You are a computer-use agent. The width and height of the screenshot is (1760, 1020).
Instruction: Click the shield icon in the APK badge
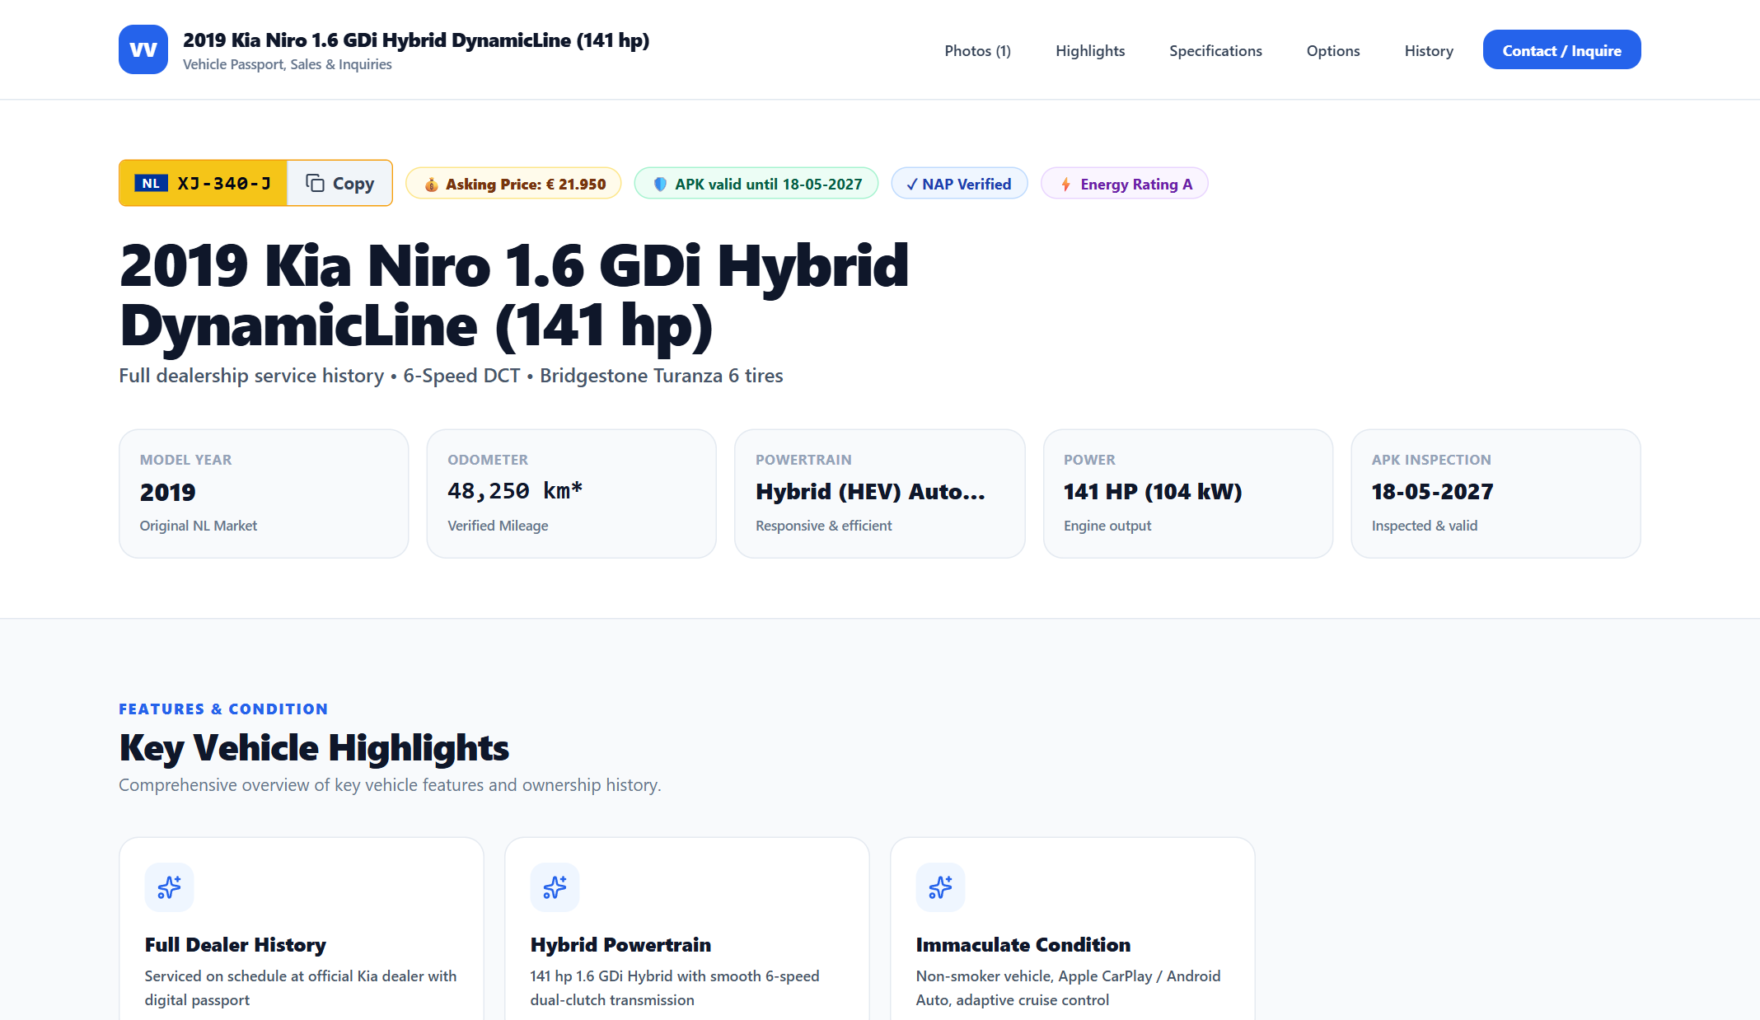[x=660, y=185]
